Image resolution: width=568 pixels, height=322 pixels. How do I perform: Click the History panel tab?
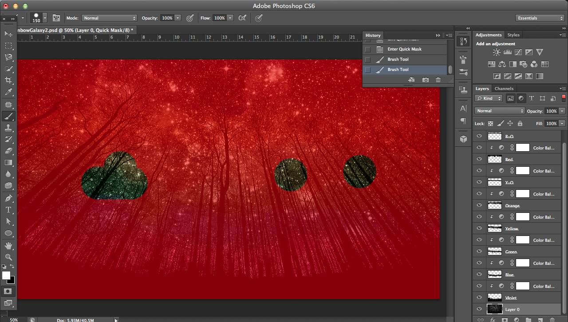(x=373, y=35)
